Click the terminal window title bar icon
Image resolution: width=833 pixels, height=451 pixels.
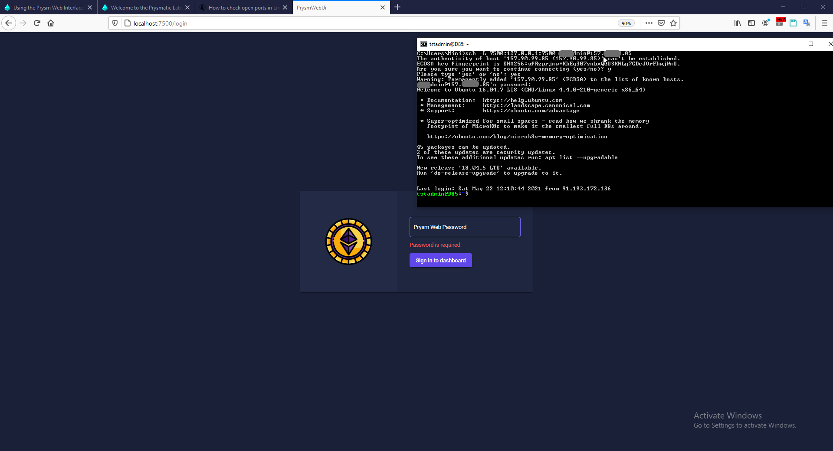pos(424,44)
